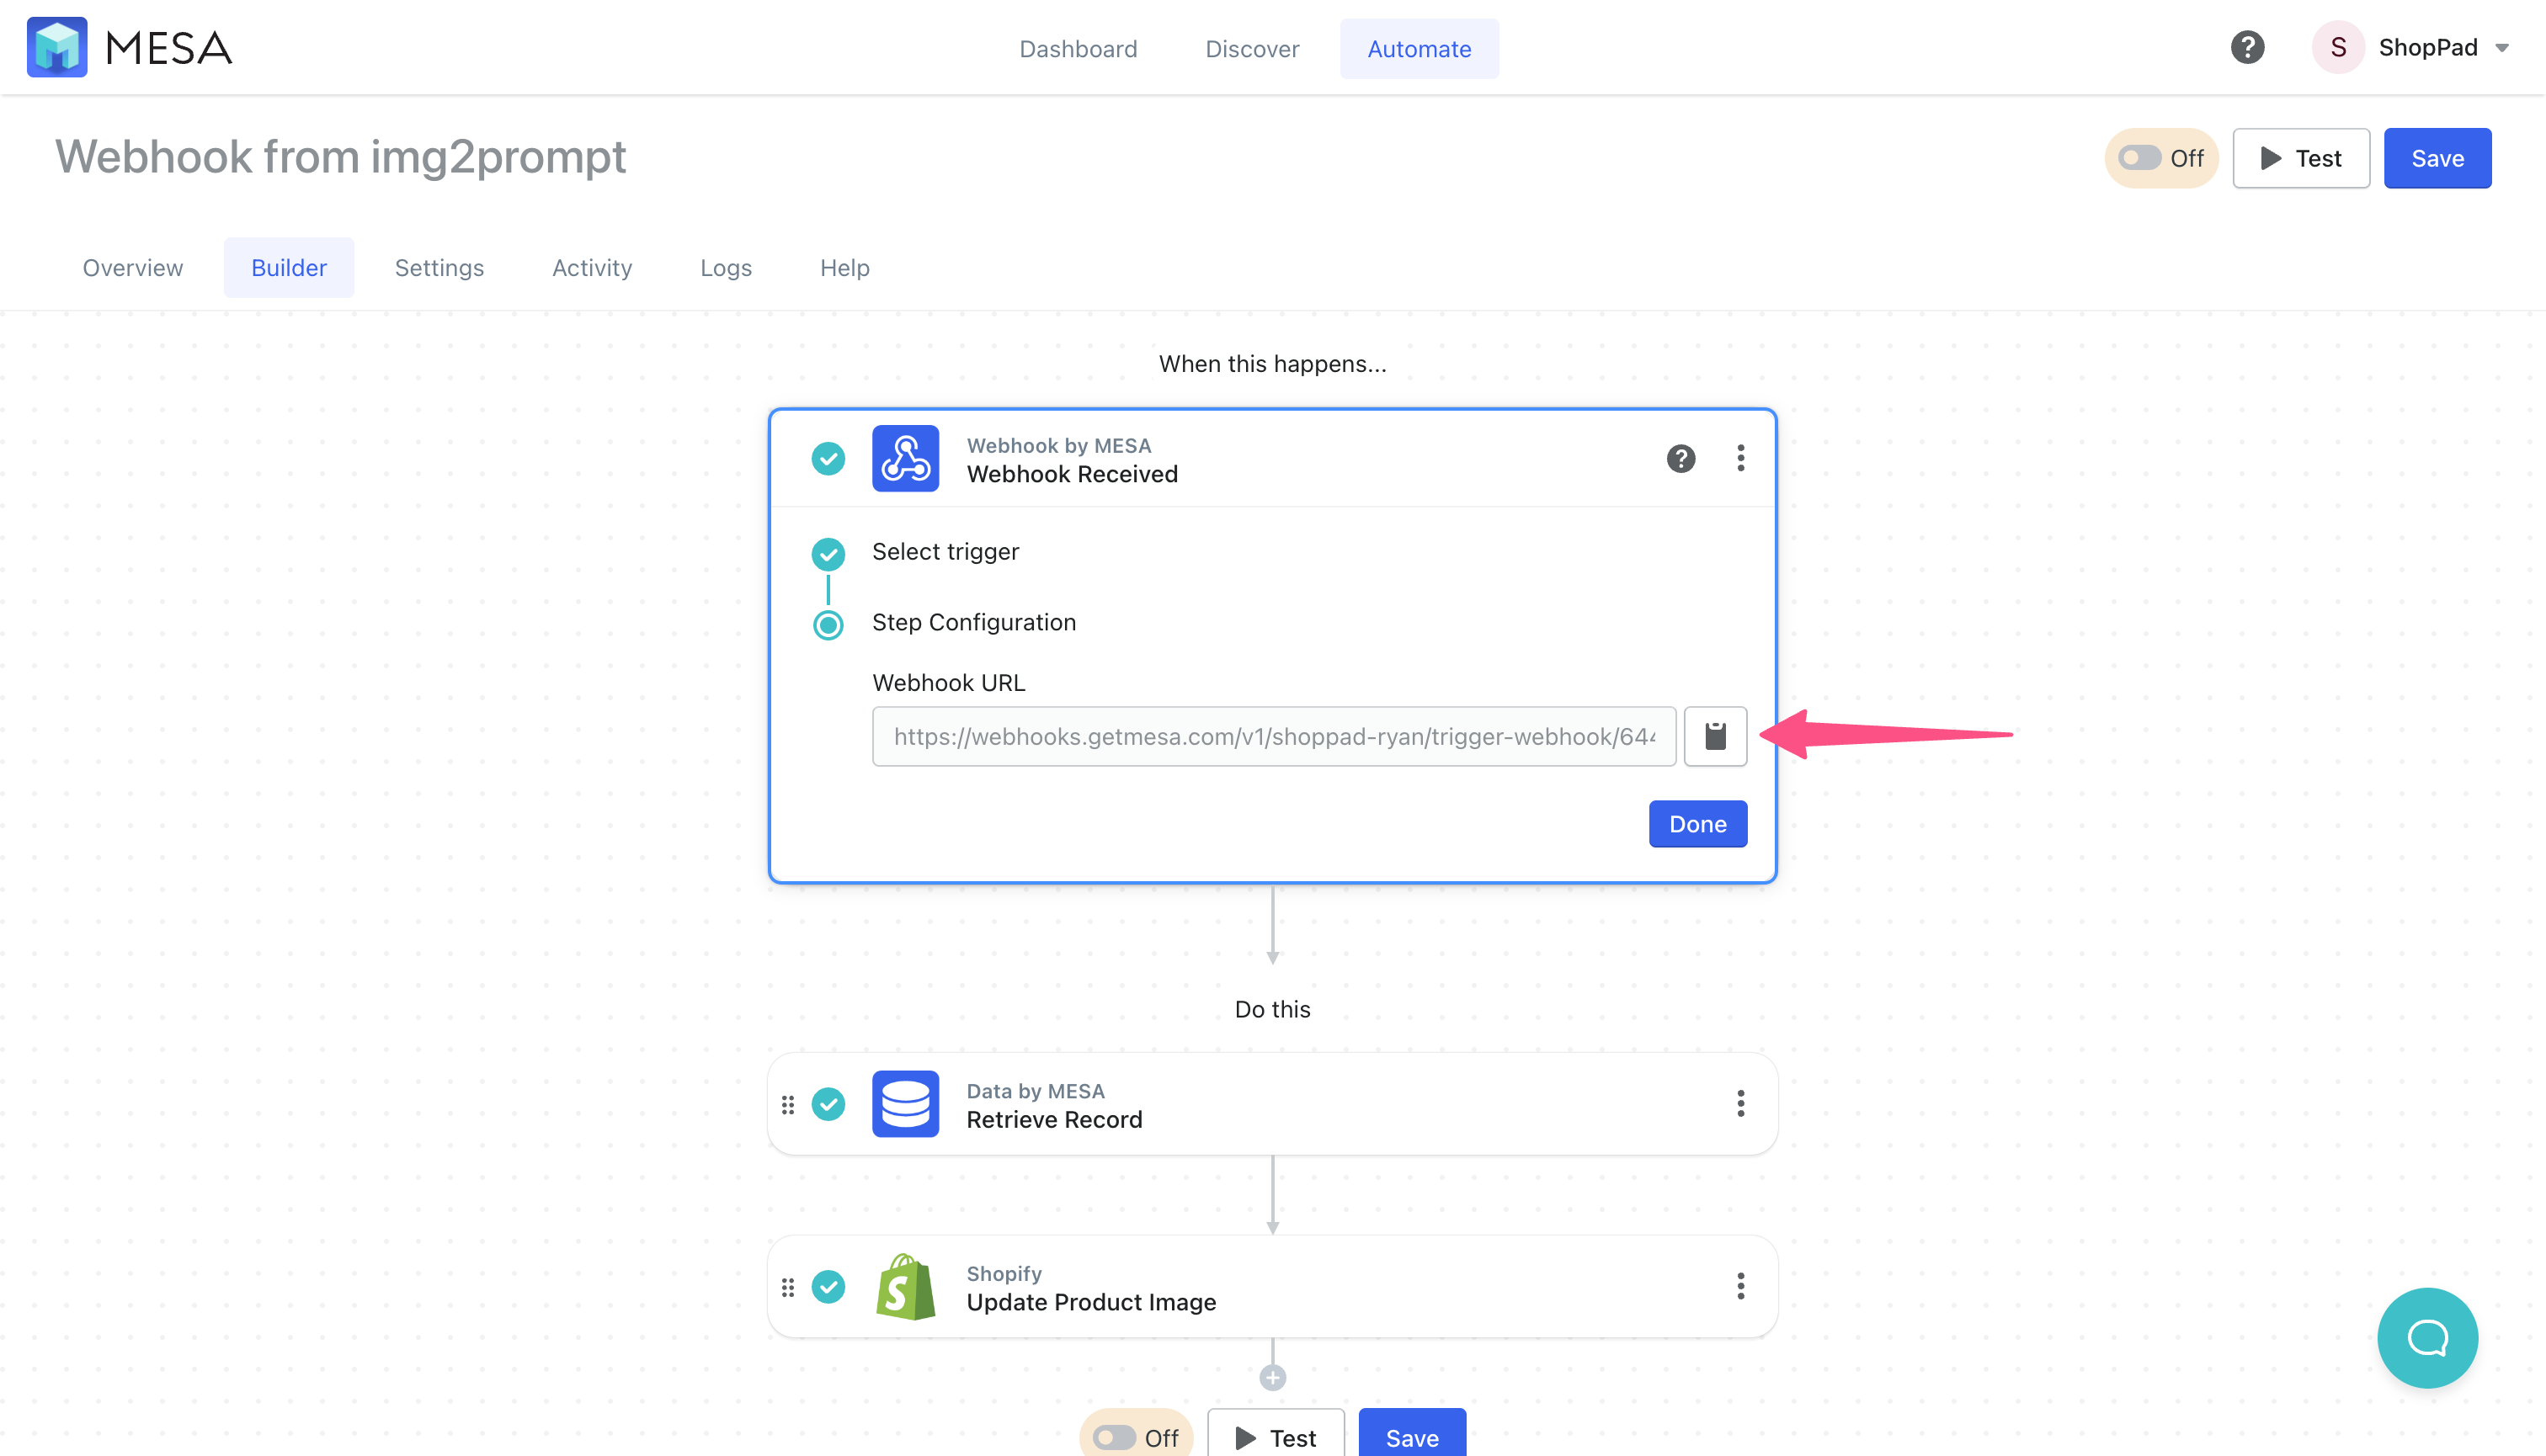This screenshot has width=2546, height=1456.
Task: Switch to the Logs tab
Action: (x=725, y=267)
